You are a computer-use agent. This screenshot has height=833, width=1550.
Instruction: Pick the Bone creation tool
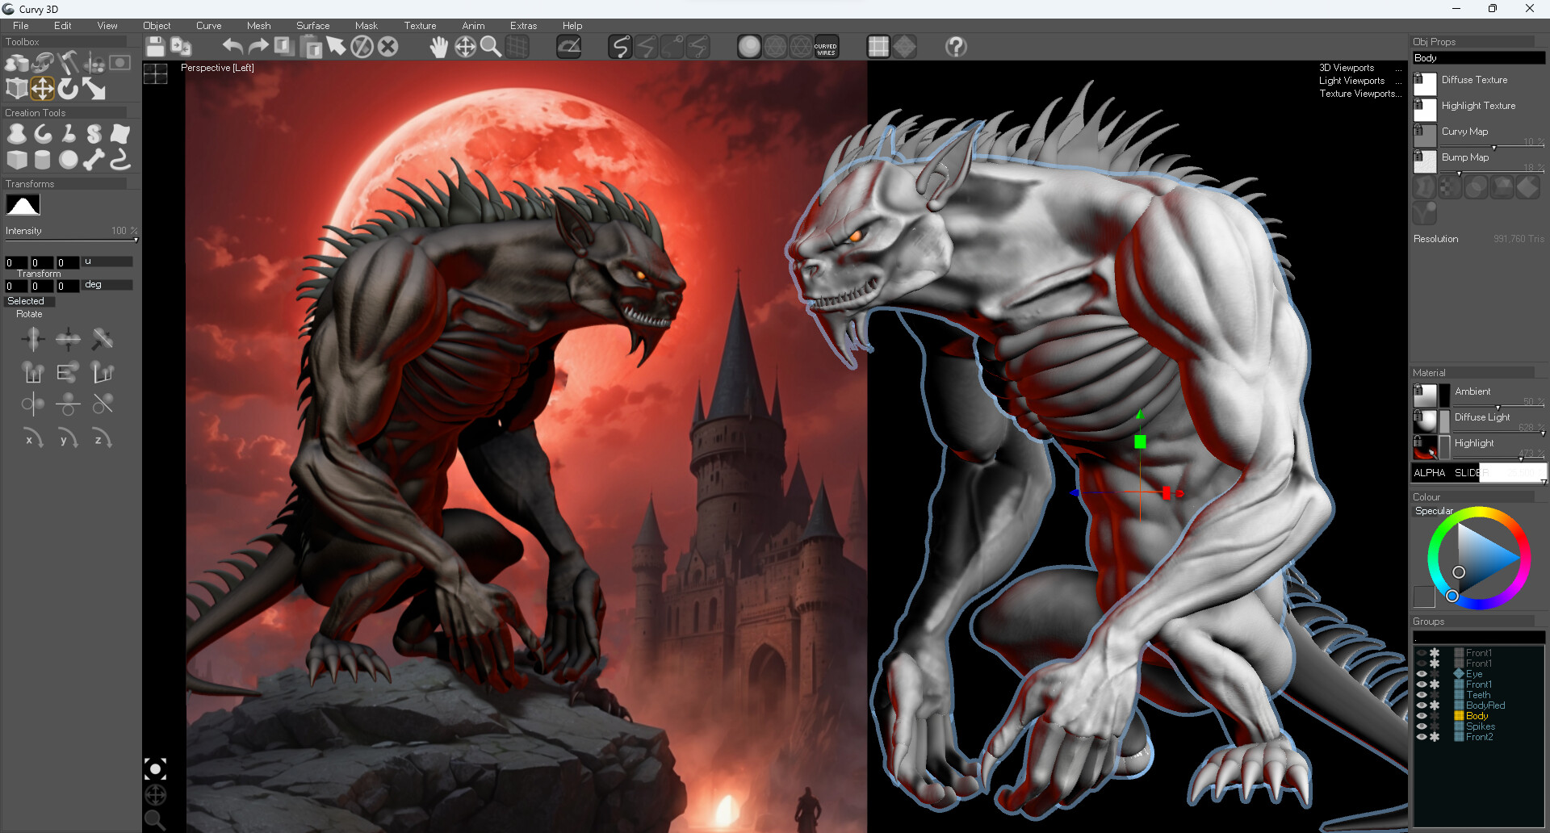tap(94, 160)
